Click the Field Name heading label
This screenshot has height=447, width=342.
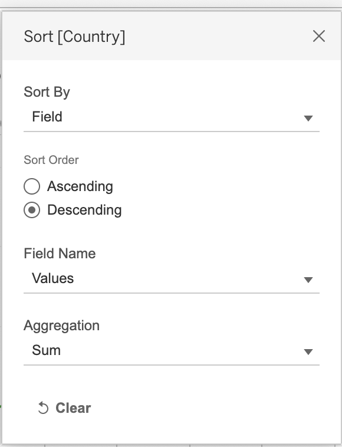(60, 254)
